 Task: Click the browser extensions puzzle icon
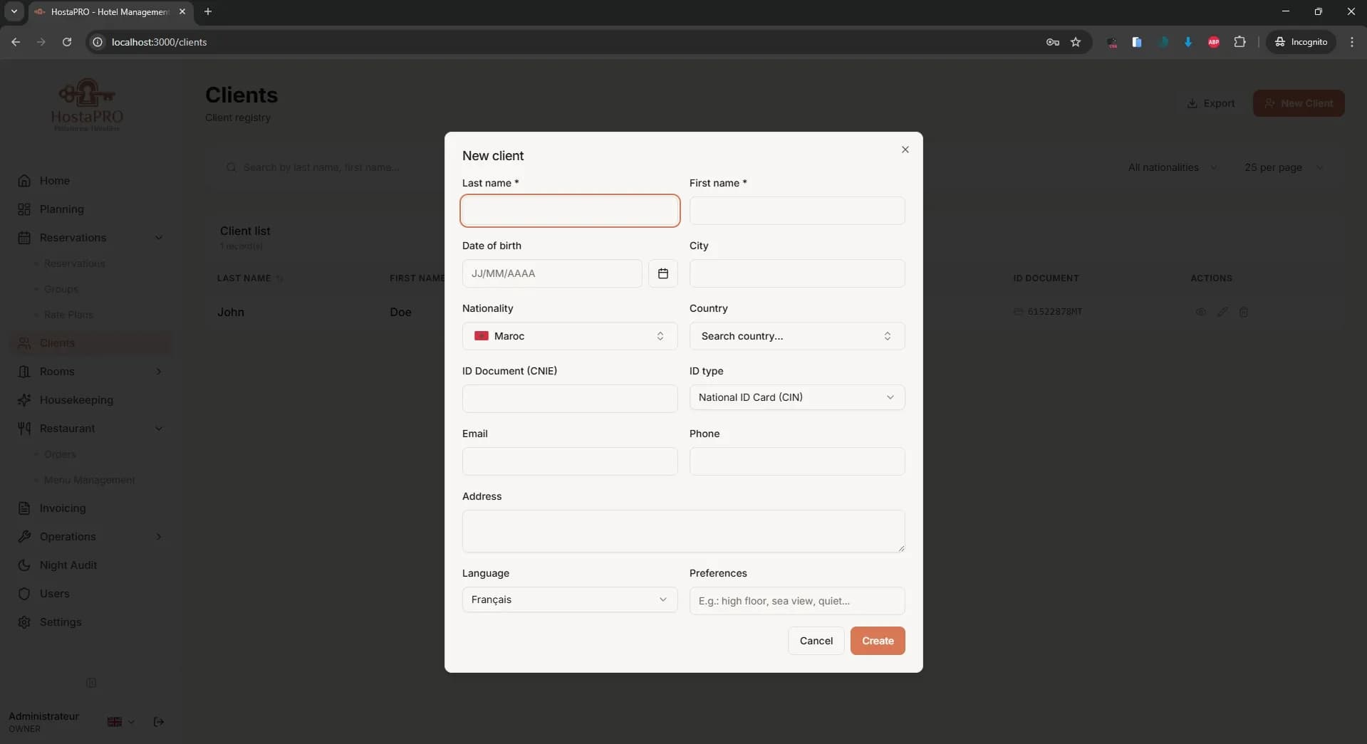click(1240, 42)
